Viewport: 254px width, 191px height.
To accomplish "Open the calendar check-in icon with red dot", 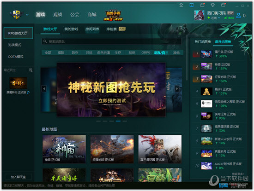I will coord(202,5).
